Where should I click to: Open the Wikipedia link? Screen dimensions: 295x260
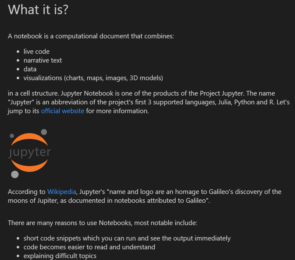(x=61, y=192)
